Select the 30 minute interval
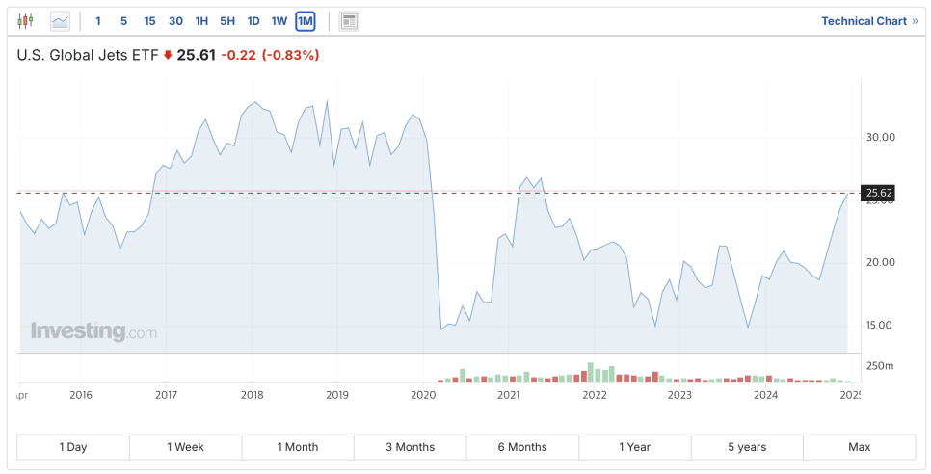Screen dimensions: 931x474 pos(175,21)
